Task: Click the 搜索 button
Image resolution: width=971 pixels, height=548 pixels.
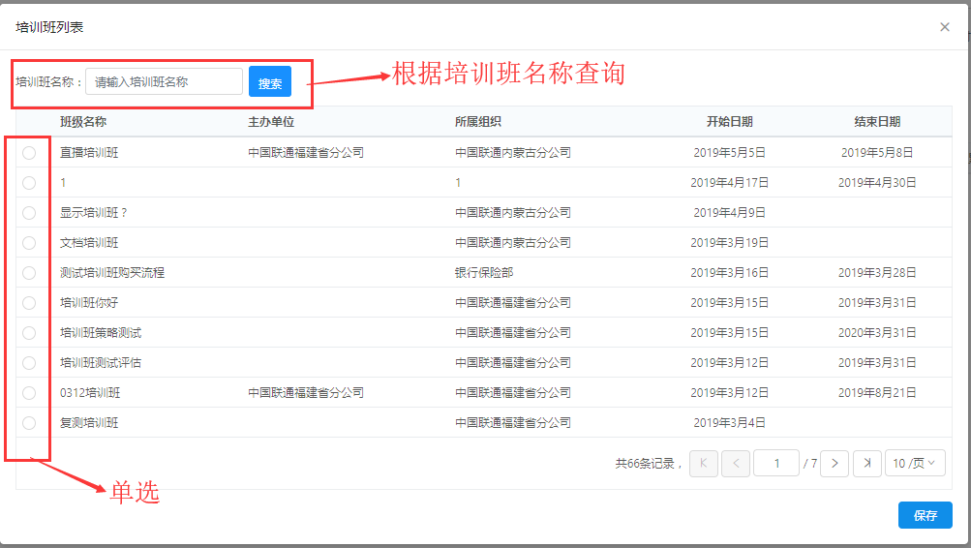Action: pyautogui.click(x=270, y=82)
